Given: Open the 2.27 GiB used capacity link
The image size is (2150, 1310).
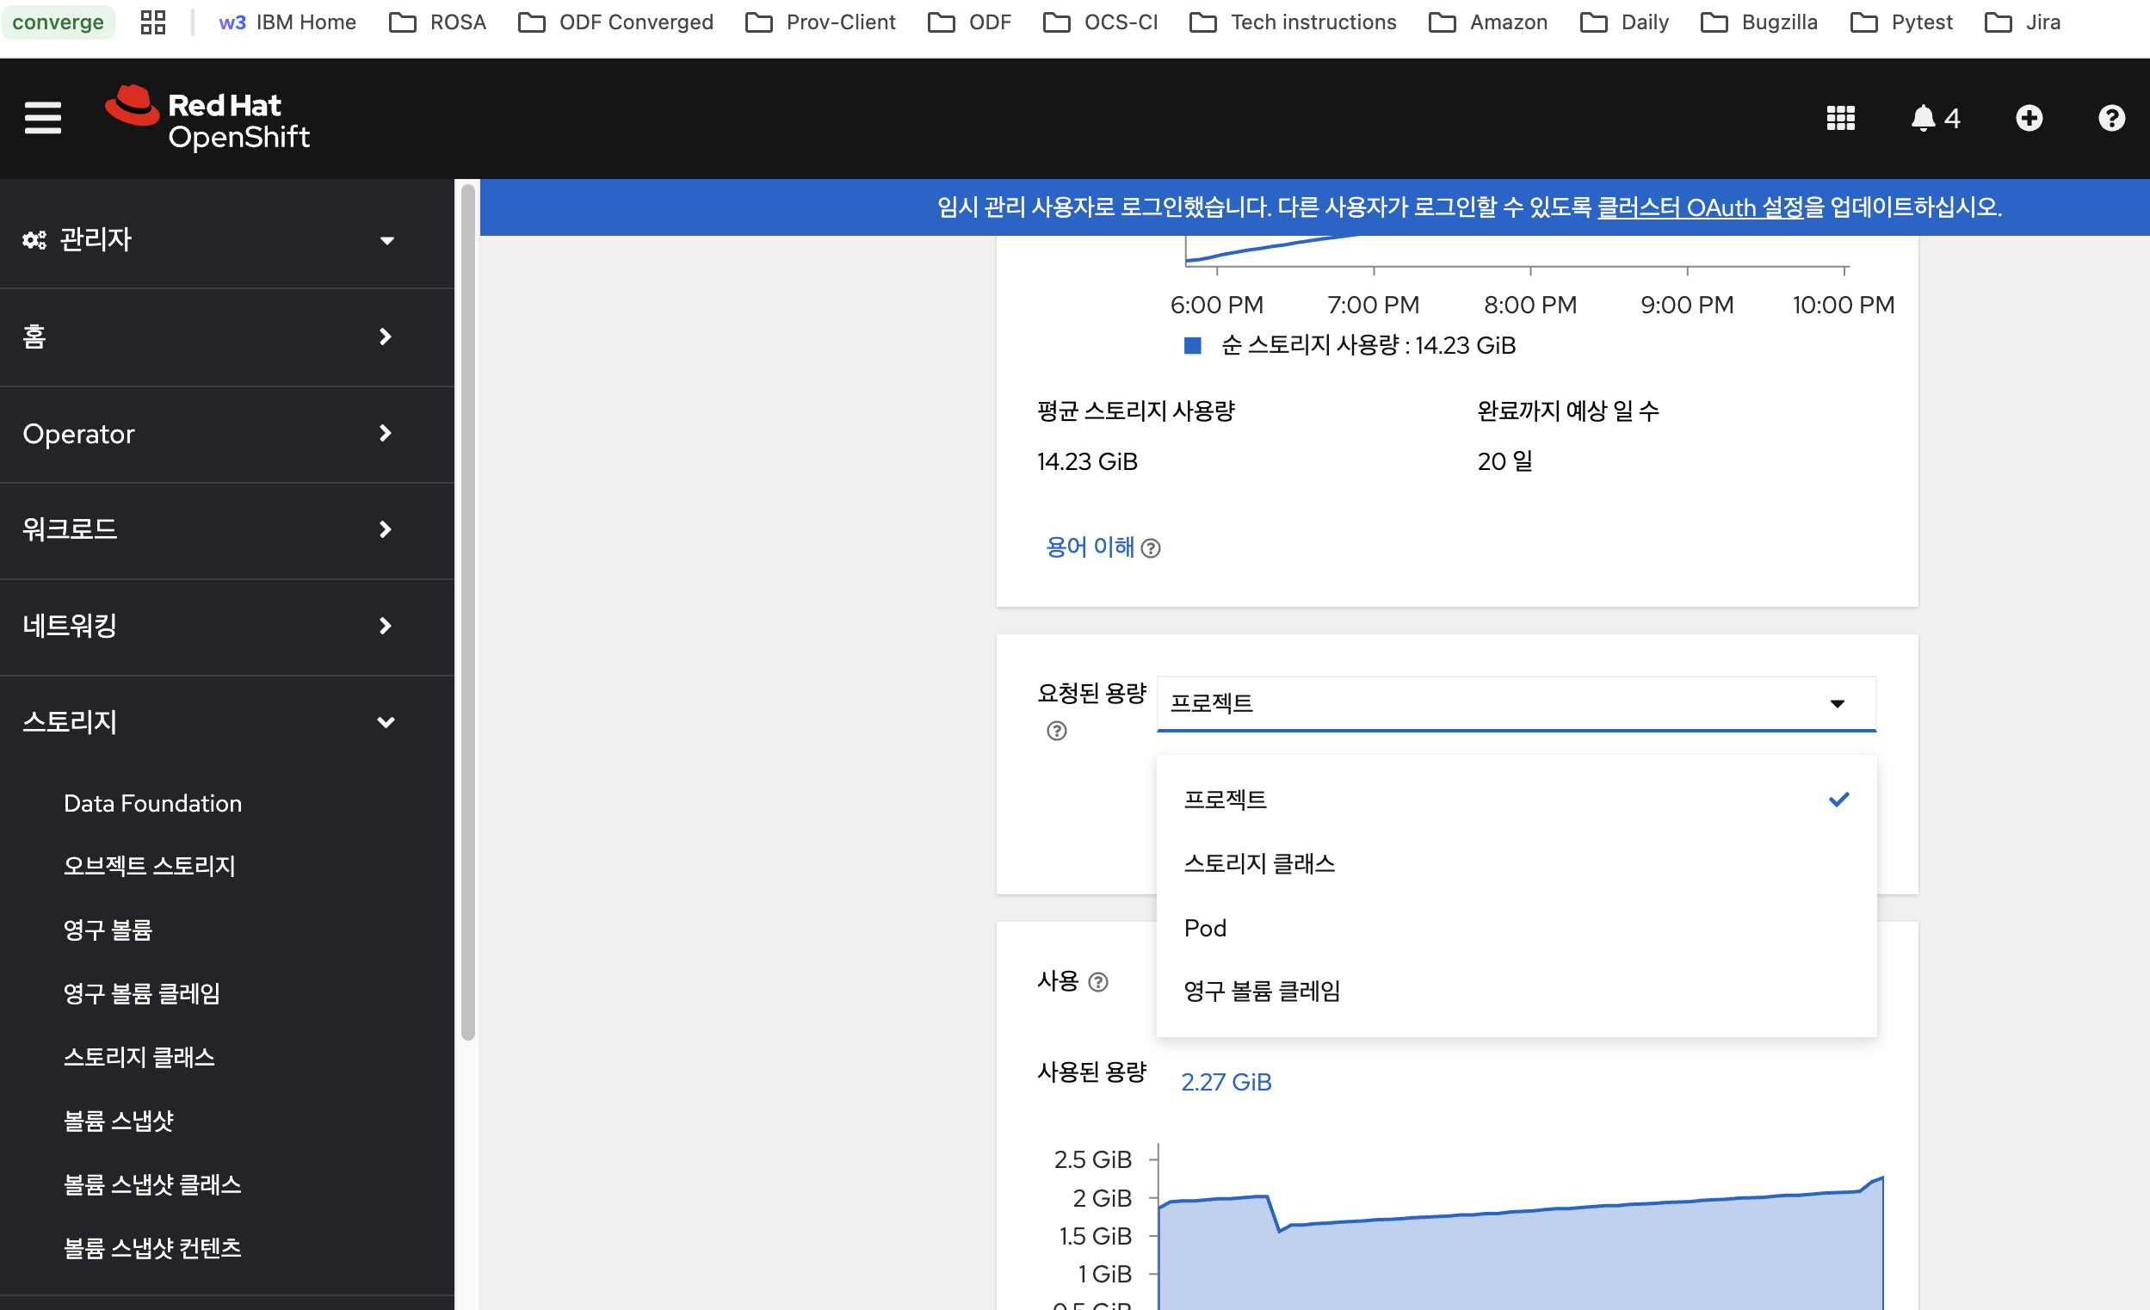Looking at the screenshot, I should tap(1225, 1082).
